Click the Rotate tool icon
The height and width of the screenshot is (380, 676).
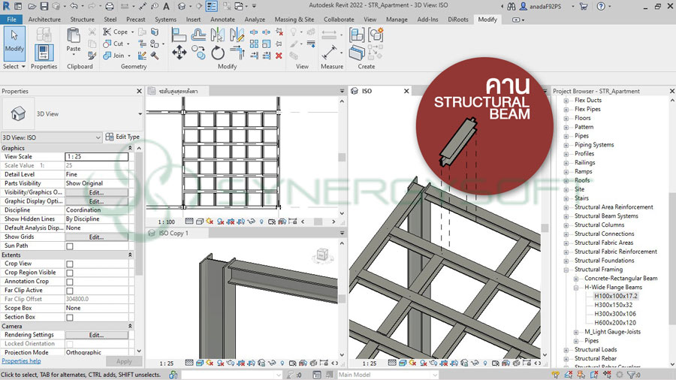[x=218, y=53]
